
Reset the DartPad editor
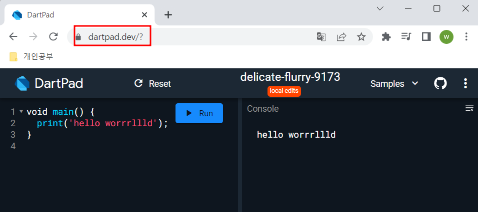[152, 84]
